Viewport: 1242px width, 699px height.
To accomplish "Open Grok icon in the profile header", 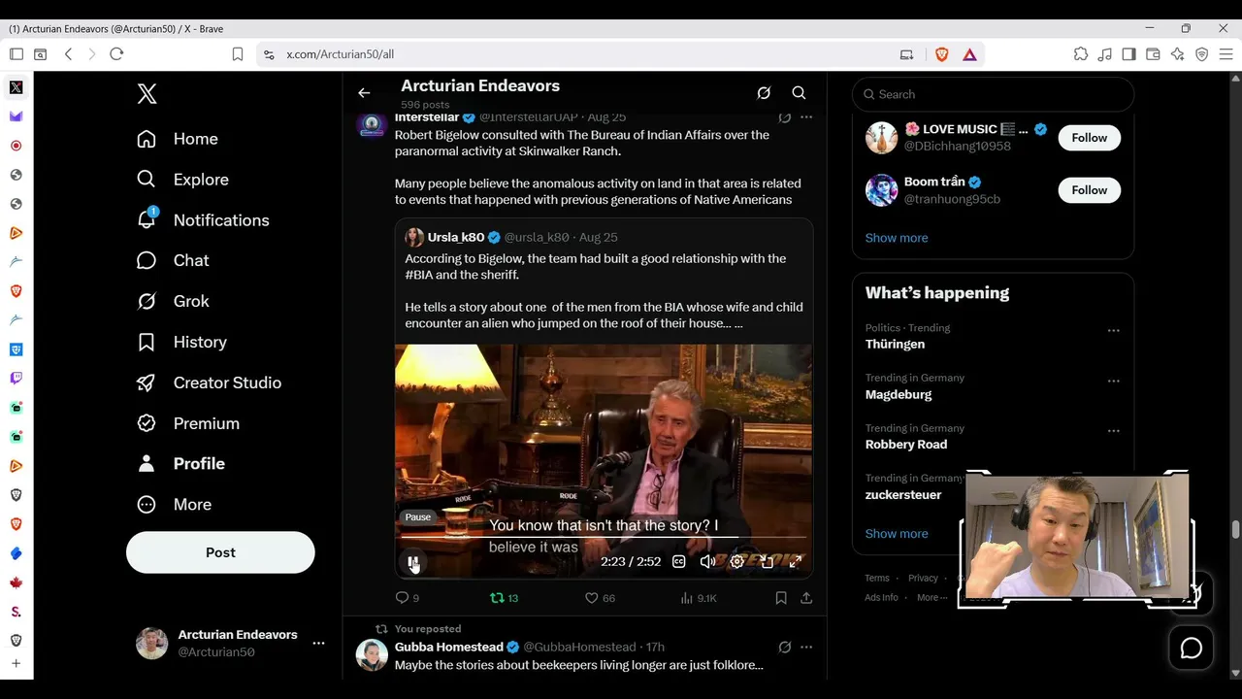I will click(764, 93).
